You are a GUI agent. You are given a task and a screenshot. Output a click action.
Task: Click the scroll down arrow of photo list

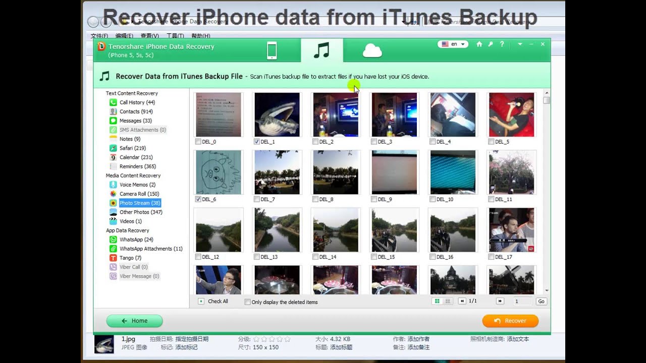point(547,290)
